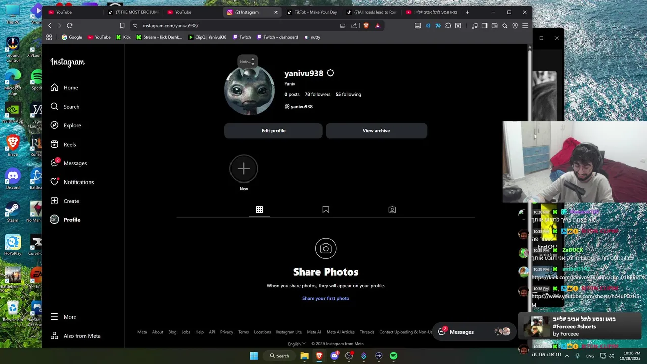Click the Edit profile button
The image size is (647, 364).
coord(273,131)
